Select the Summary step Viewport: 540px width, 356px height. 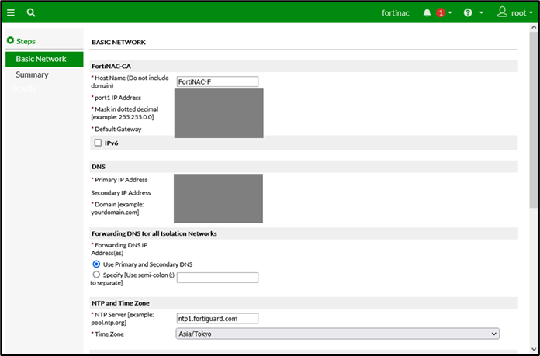tap(32, 74)
